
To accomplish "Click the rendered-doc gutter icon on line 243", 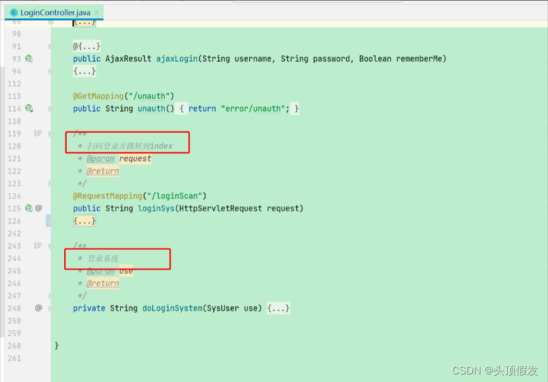I will click(39, 245).
